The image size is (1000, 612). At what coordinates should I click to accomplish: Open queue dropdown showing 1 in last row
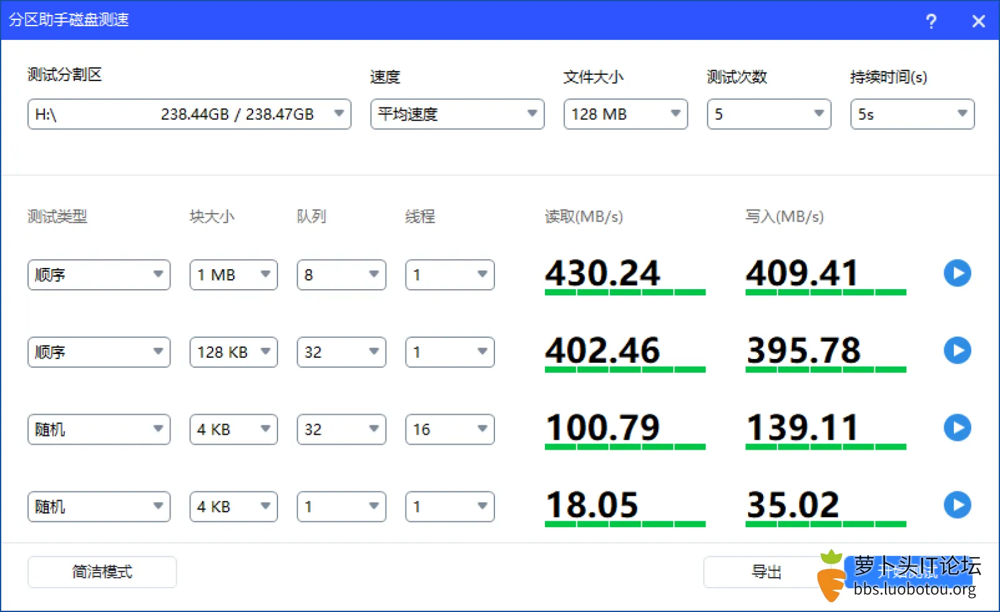[341, 506]
